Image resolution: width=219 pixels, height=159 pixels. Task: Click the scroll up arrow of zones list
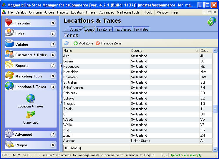point(215,50)
